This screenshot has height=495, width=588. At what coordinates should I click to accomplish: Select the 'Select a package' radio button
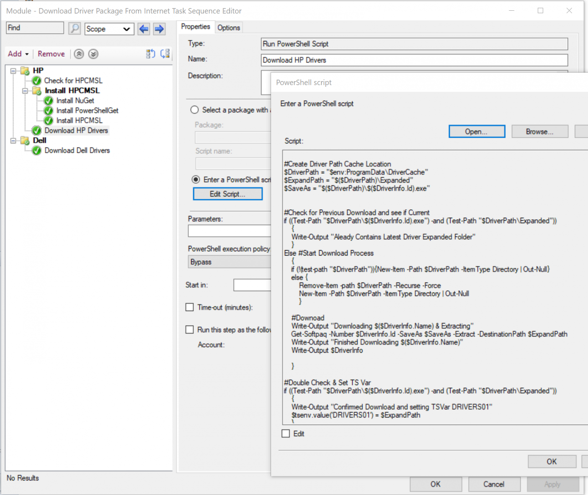click(x=194, y=110)
